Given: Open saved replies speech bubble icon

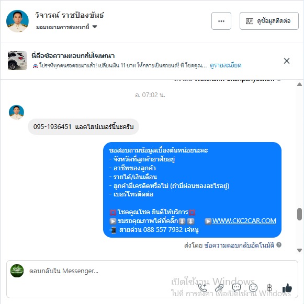Looking at the screenshot, I should coord(237,288).
